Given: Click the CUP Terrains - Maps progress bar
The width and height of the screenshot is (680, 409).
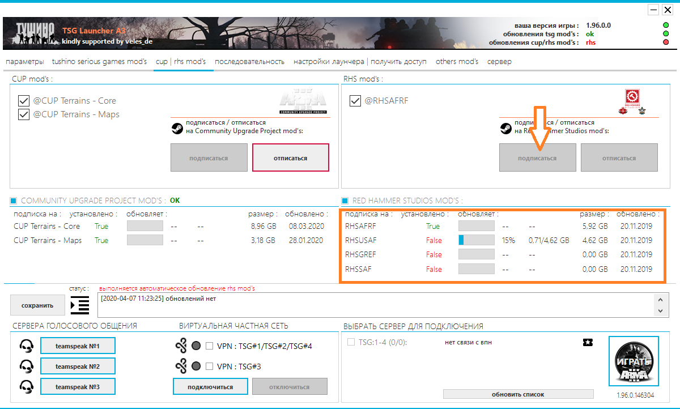Looking at the screenshot, I should (145, 240).
